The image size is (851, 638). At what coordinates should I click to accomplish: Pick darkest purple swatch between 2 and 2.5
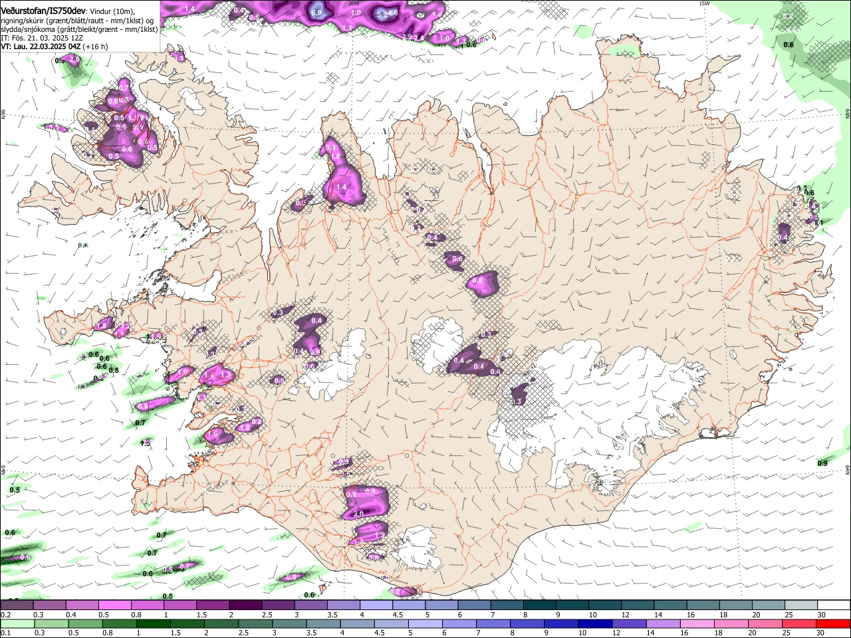pyautogui.click(x=247, y=605)
